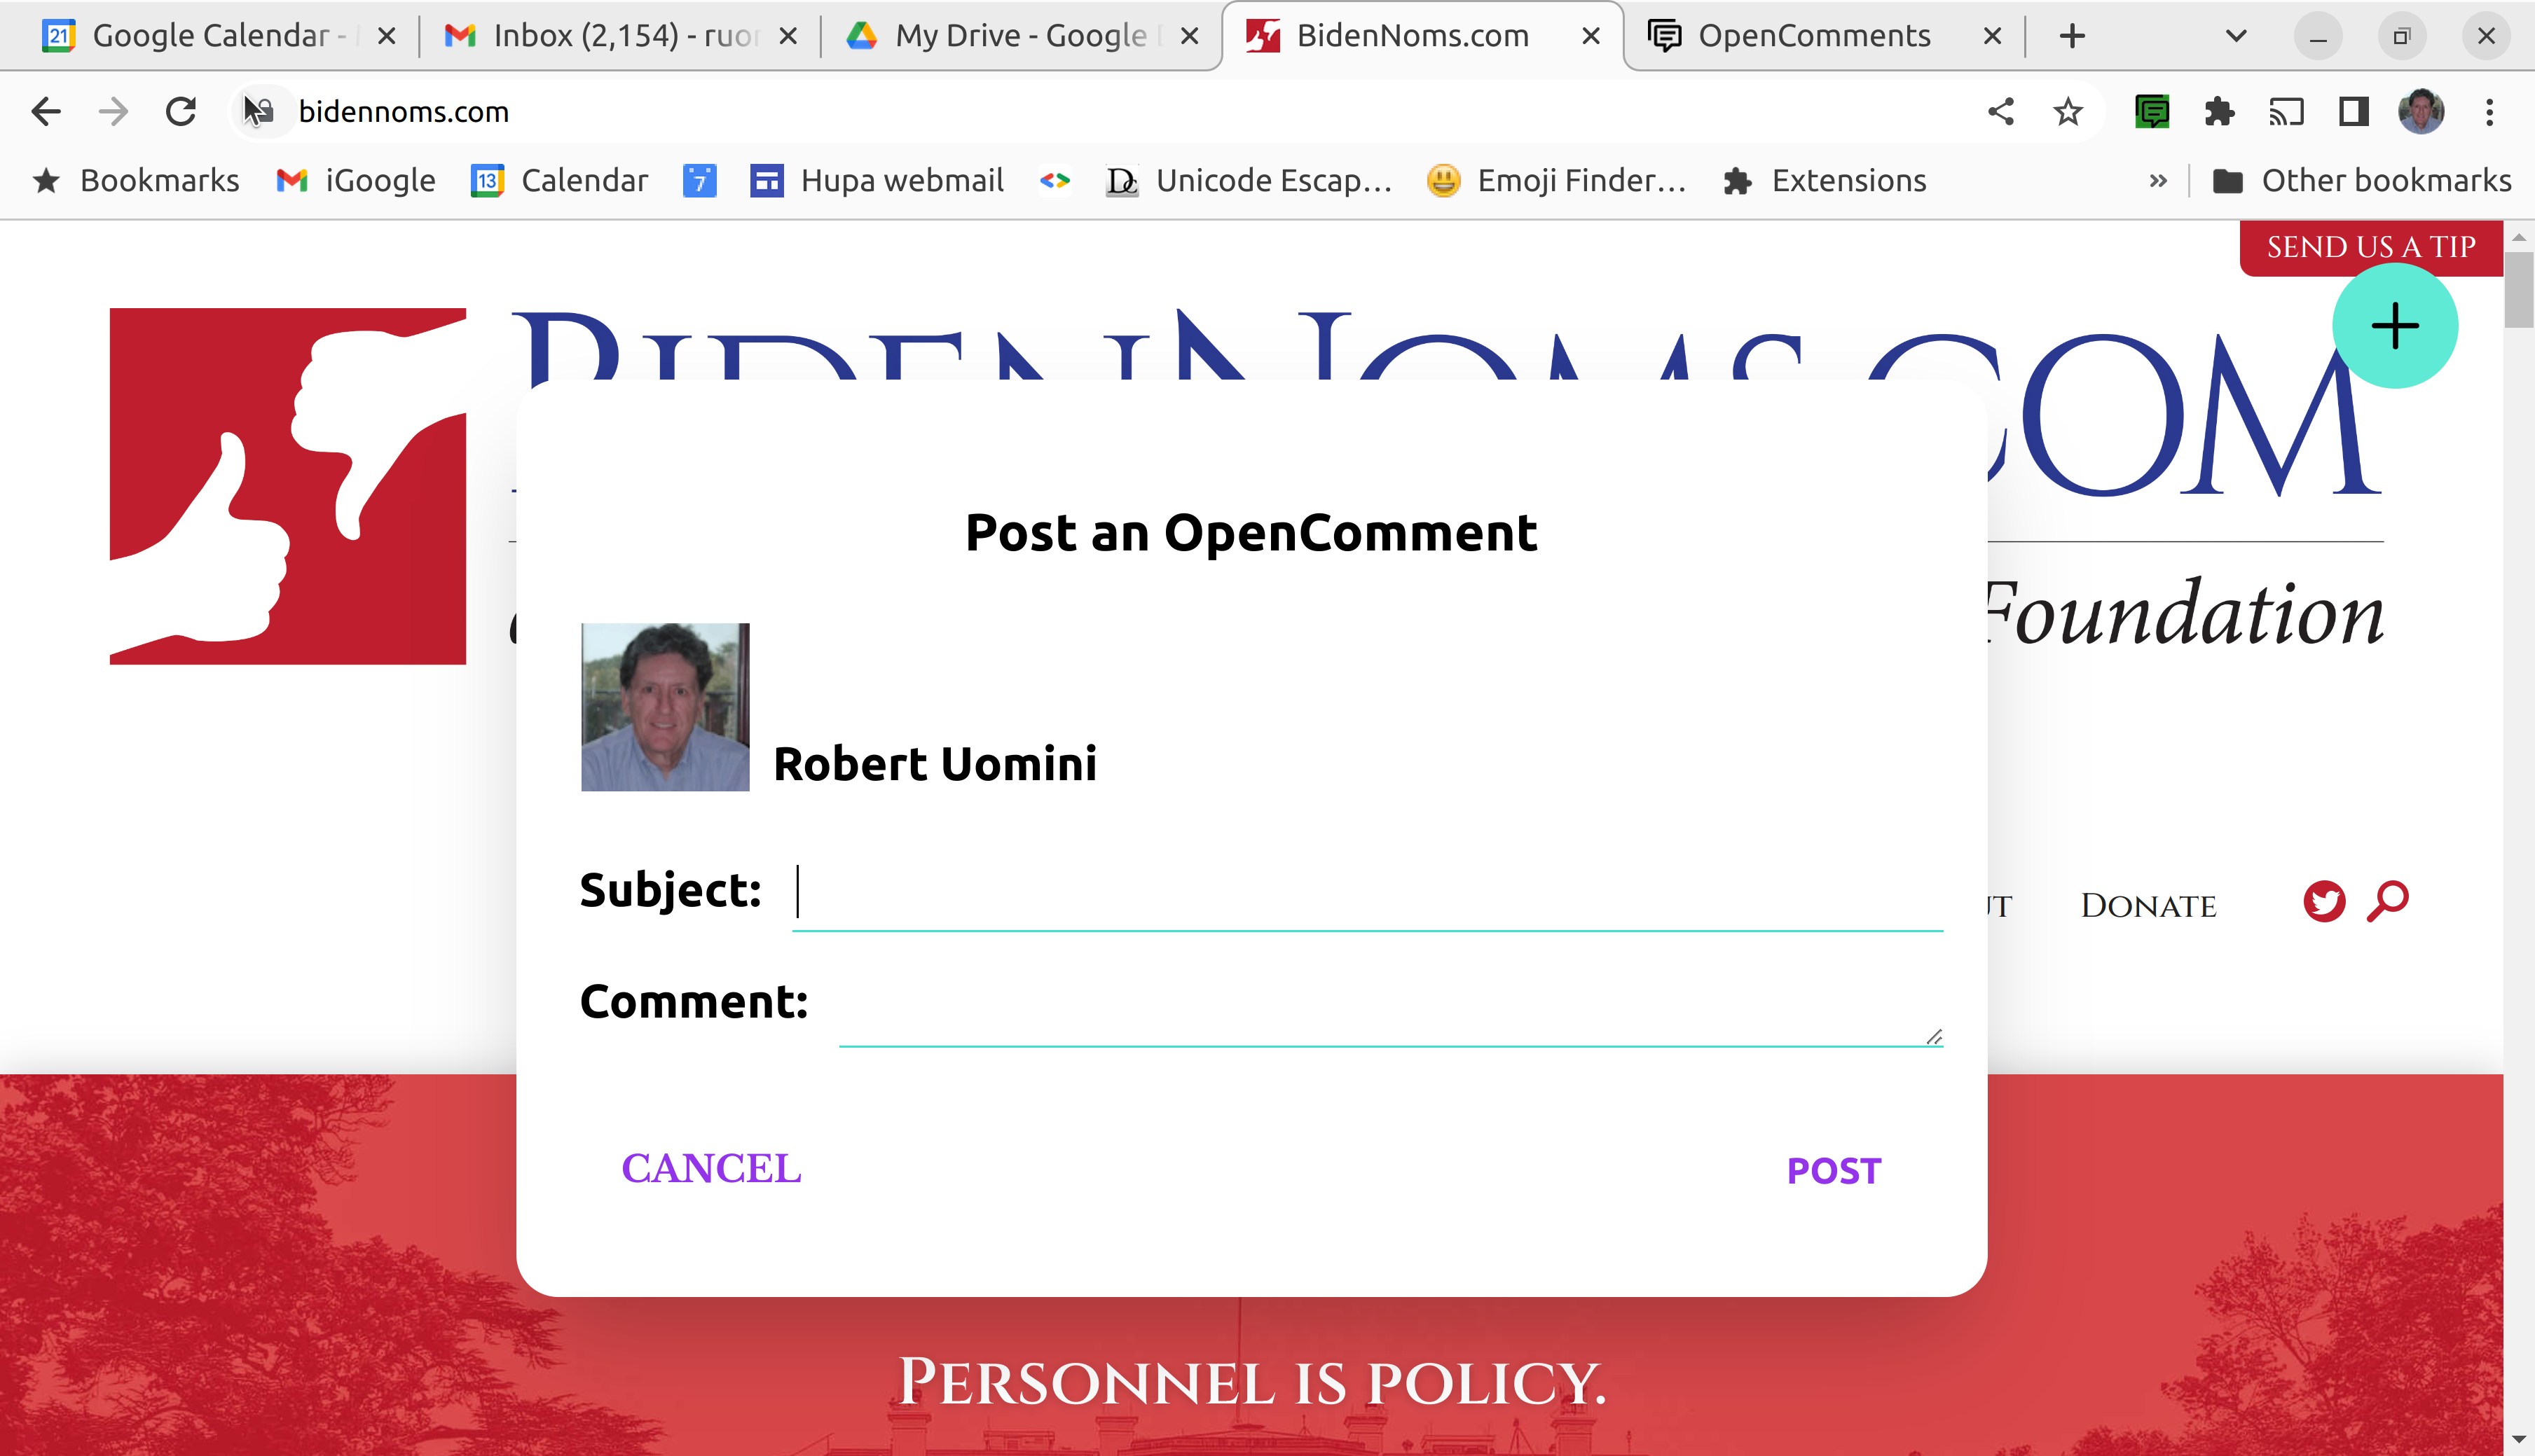Image resolution: width=2535 pixels, height=1456 pixels.
Task: Open the Extensions puzzle icon in toolbar
Action: pyautogui.click(x=2219, y=111)
